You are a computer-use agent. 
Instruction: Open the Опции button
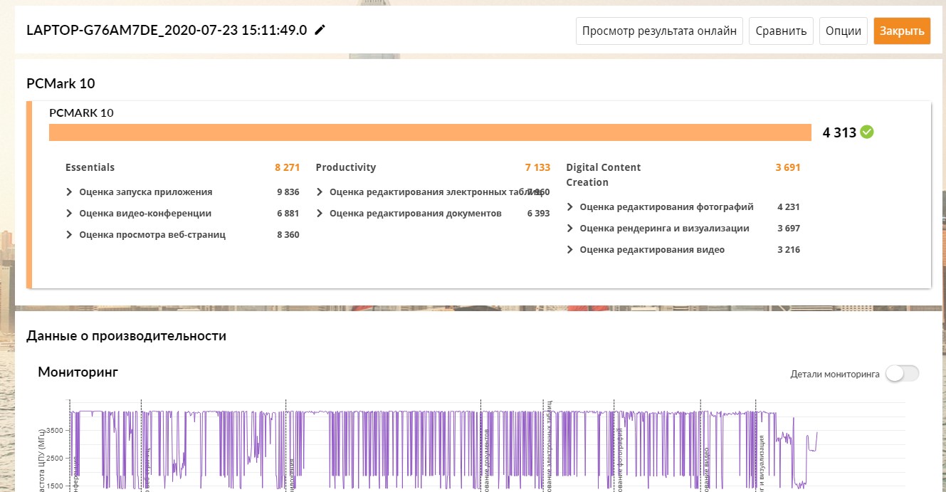[843, 31]
